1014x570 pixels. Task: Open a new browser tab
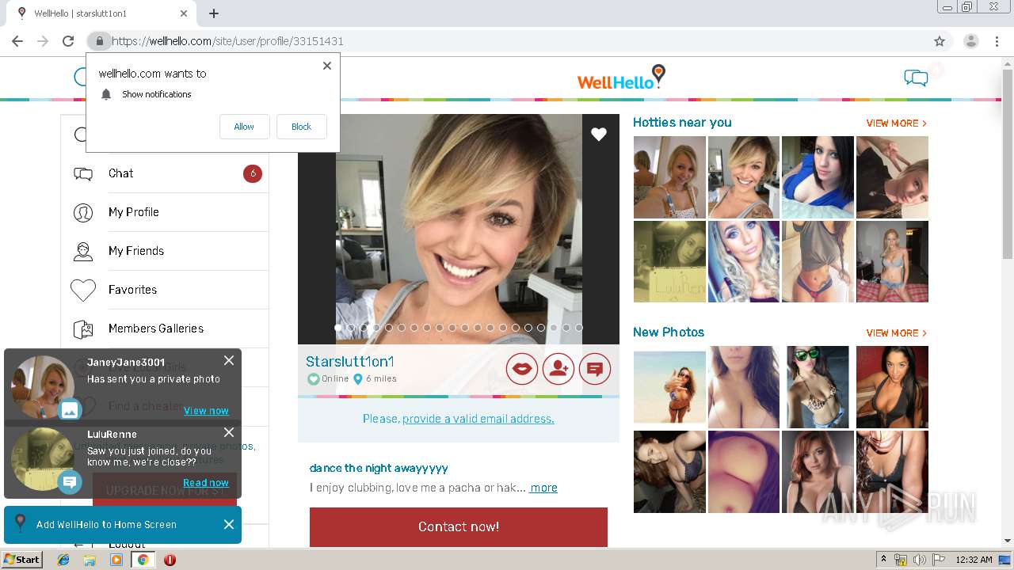coord(214,13)
